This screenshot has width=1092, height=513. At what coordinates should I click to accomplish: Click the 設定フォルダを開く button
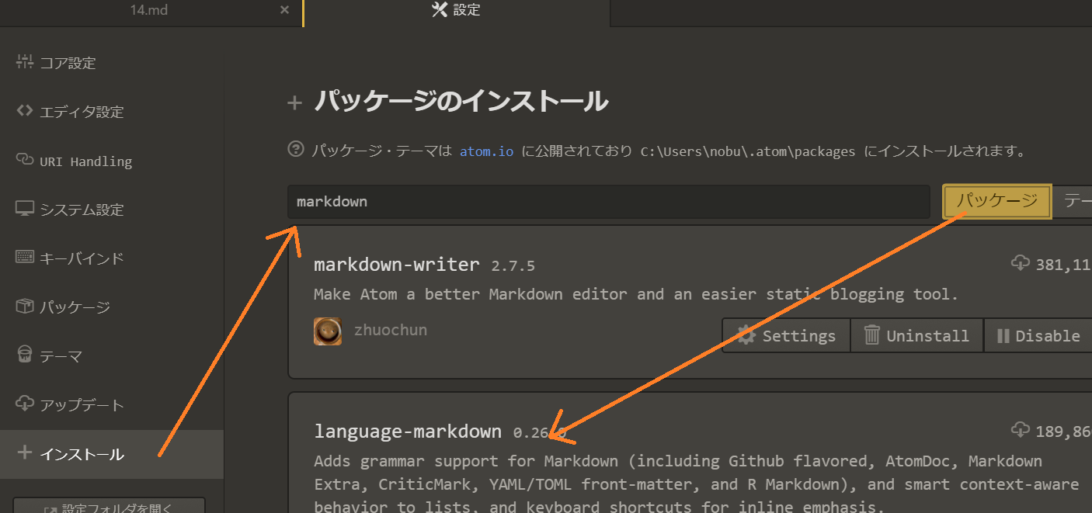[109, 506]
